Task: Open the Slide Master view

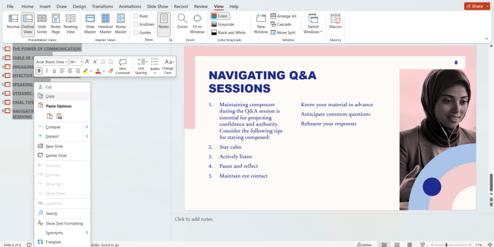Action: [90, 23]
